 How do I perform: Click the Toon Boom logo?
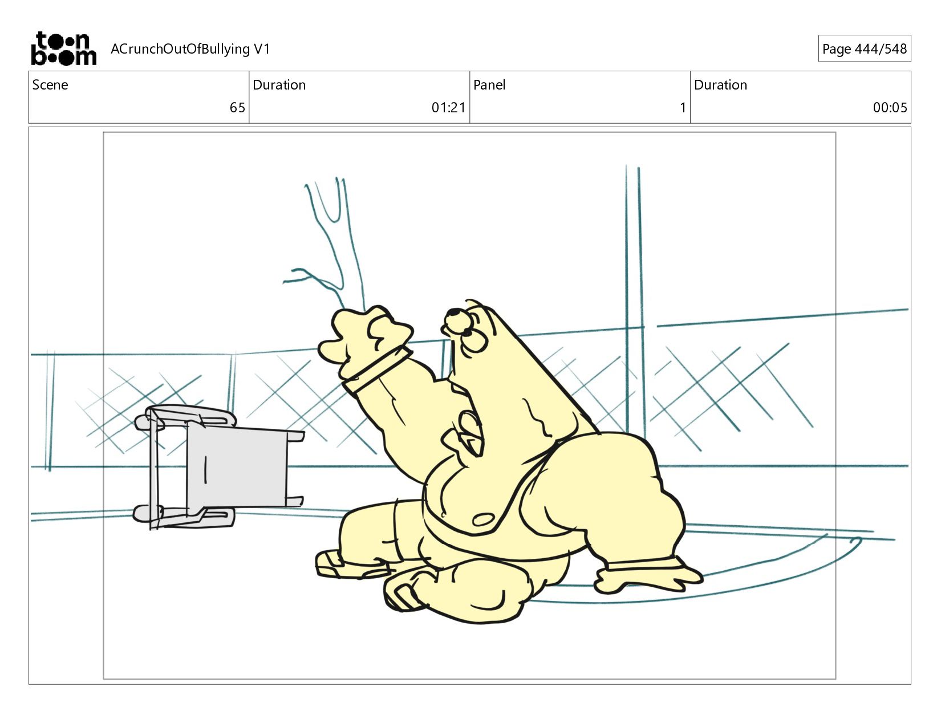coord(63,48)
